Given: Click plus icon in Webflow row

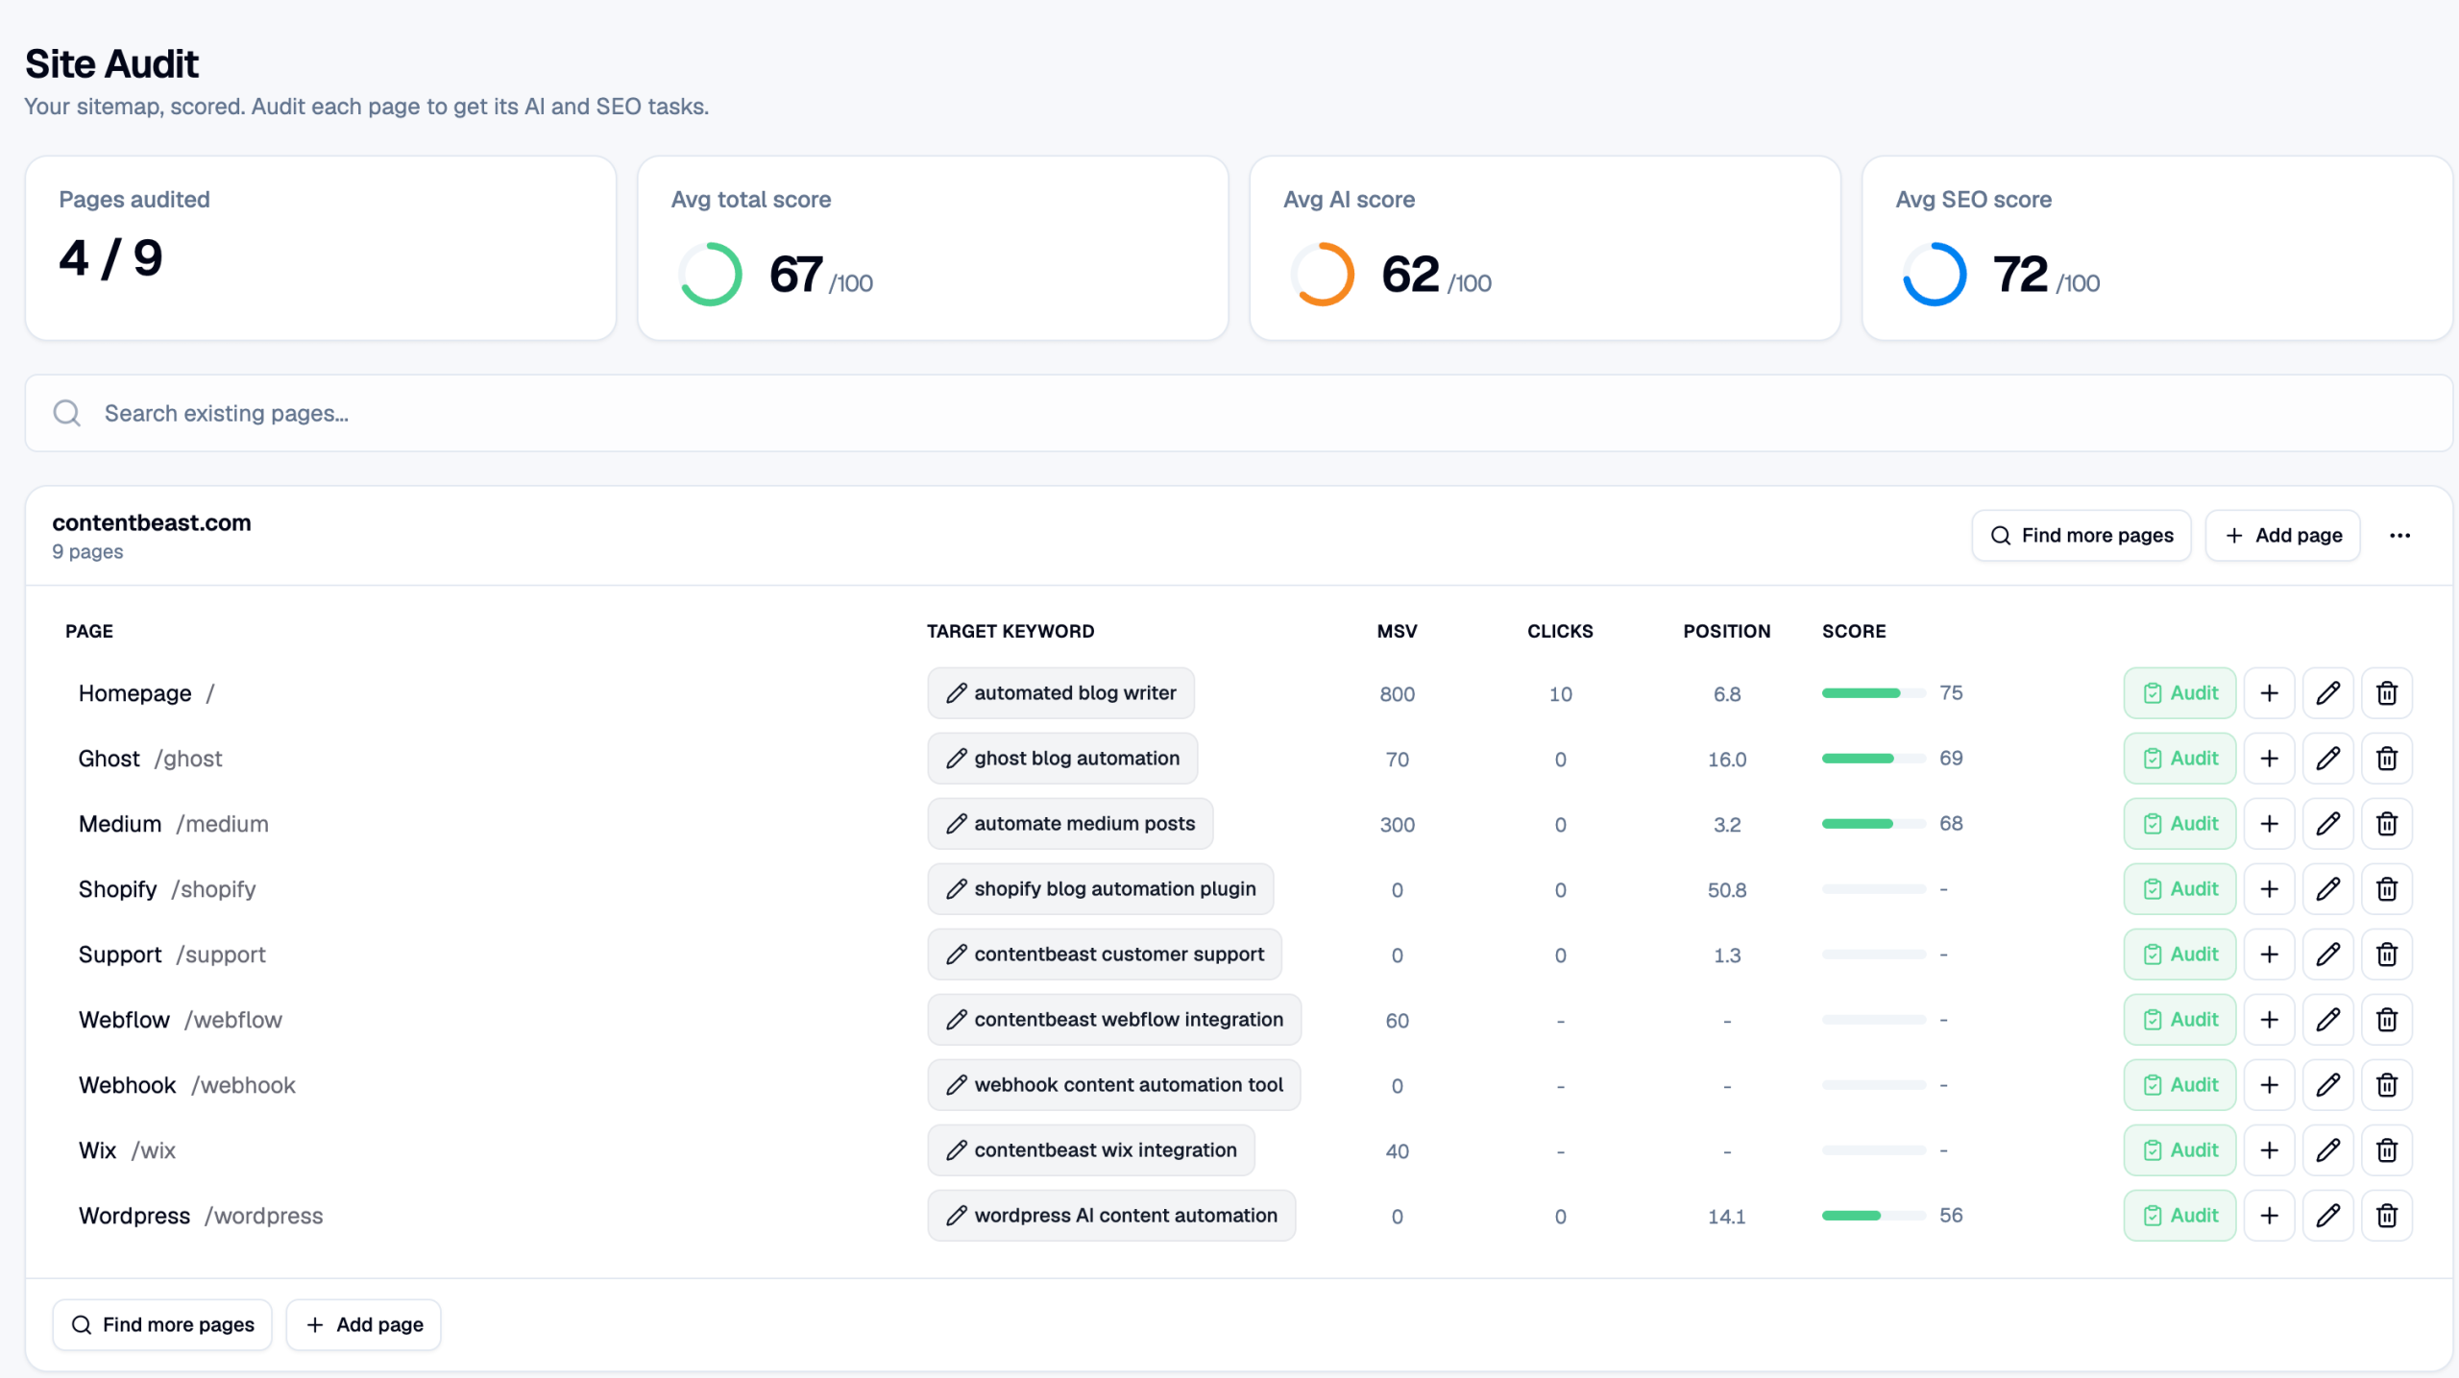Looking at the screenshot, I should click(2269, 1020).
